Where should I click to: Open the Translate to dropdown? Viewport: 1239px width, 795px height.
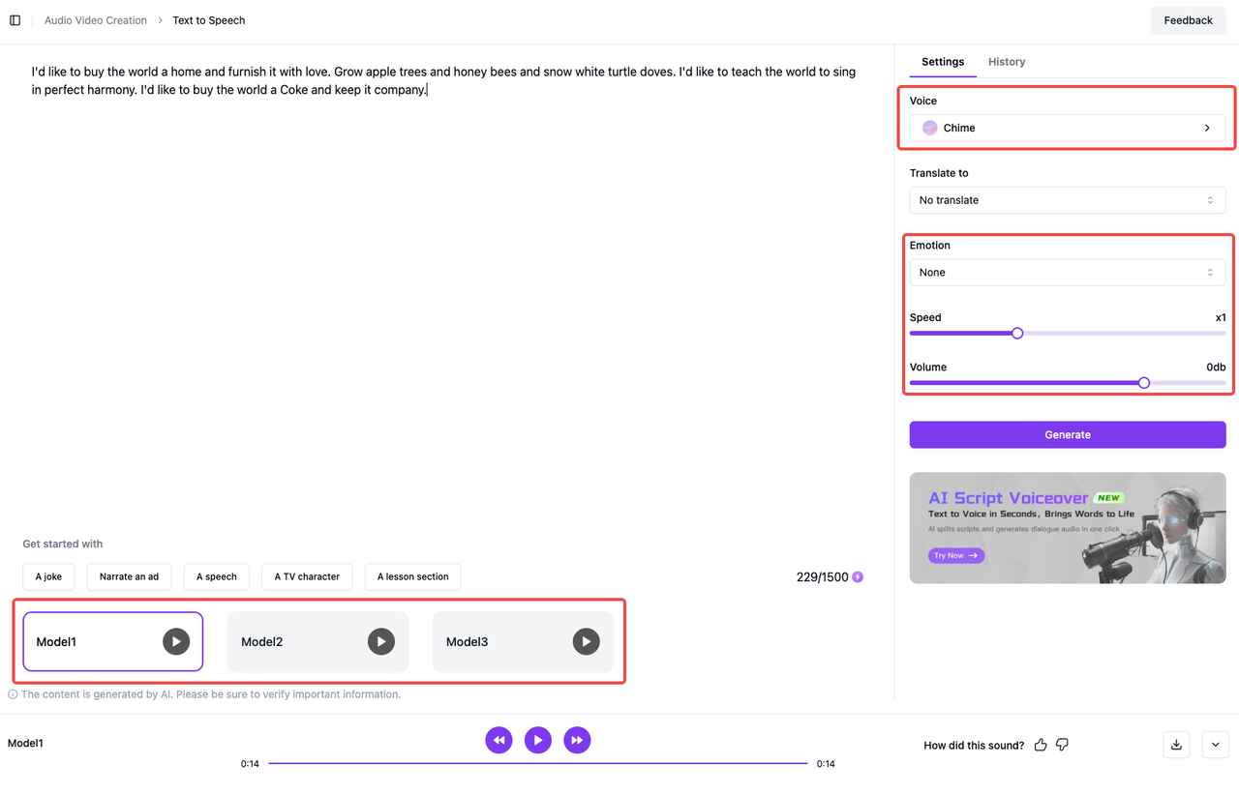pyautogui.click(x=1067, y=200)
